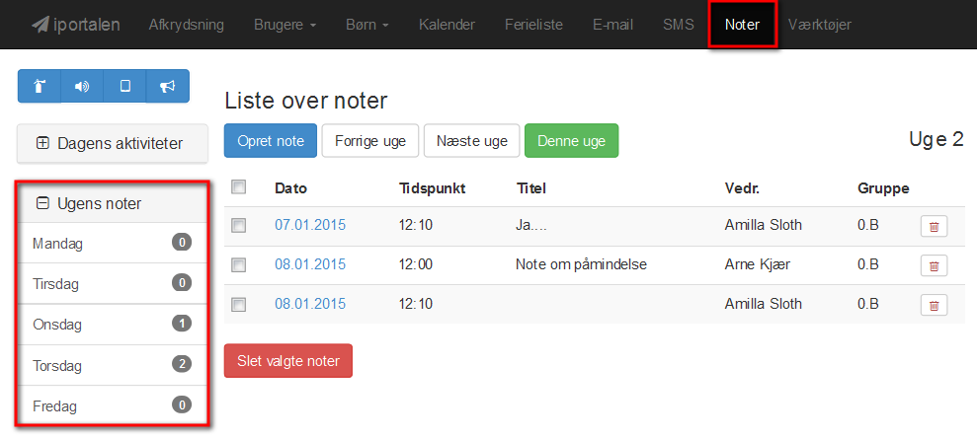Click the megaphone announcement icon button
The height and width of the screenshot is (440, 977).
167,86
